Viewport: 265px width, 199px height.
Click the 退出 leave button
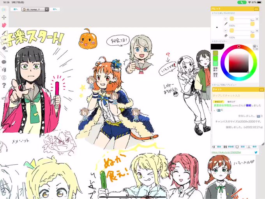pyautogui.click(x=217, y=147)
